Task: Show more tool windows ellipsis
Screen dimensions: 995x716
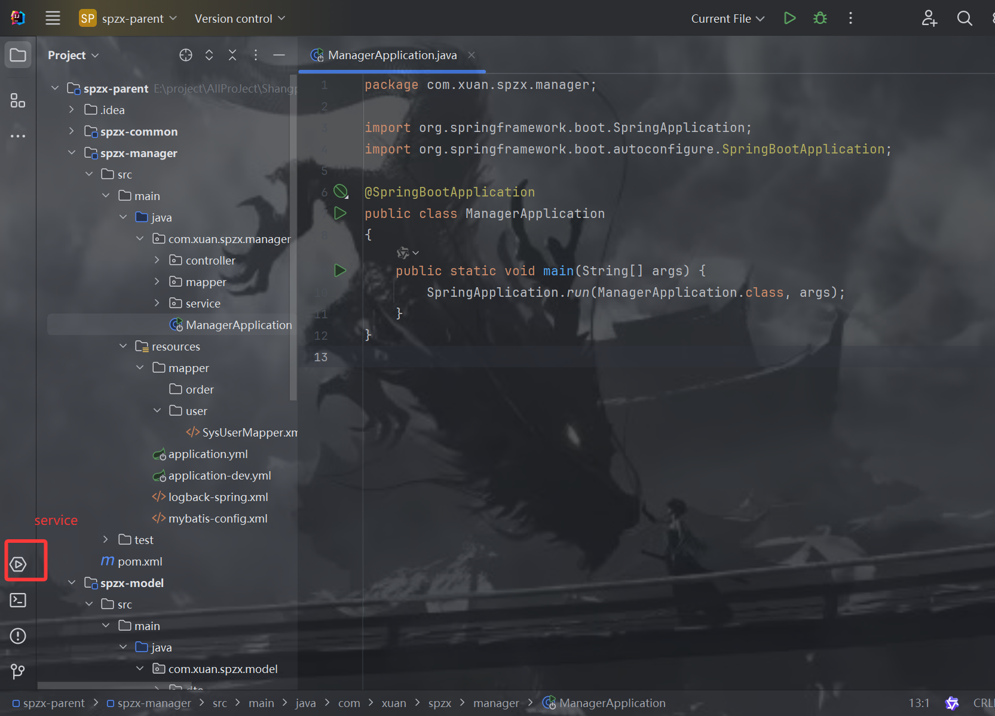Action: coord(18,136)
